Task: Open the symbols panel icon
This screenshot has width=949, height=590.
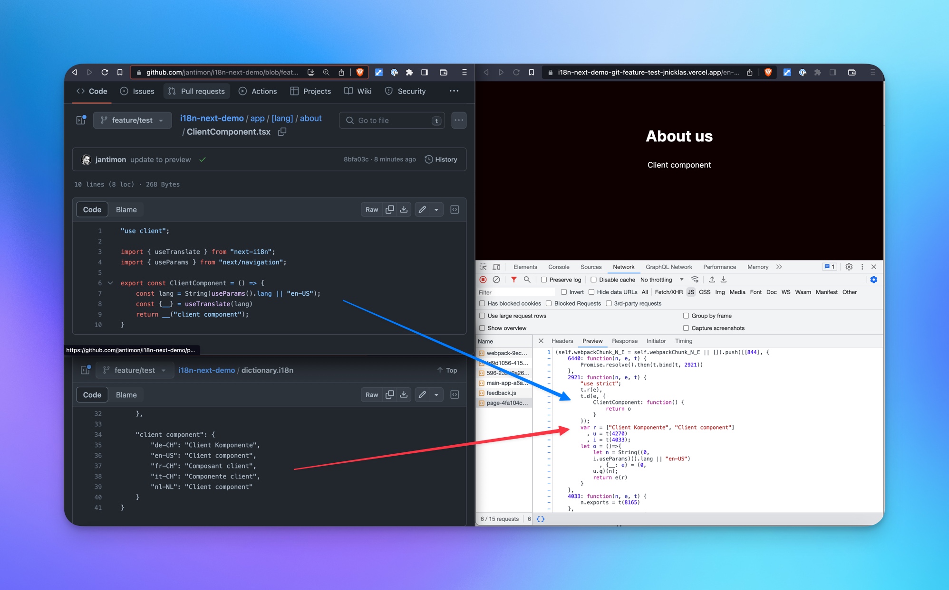Action: (455, 209)
